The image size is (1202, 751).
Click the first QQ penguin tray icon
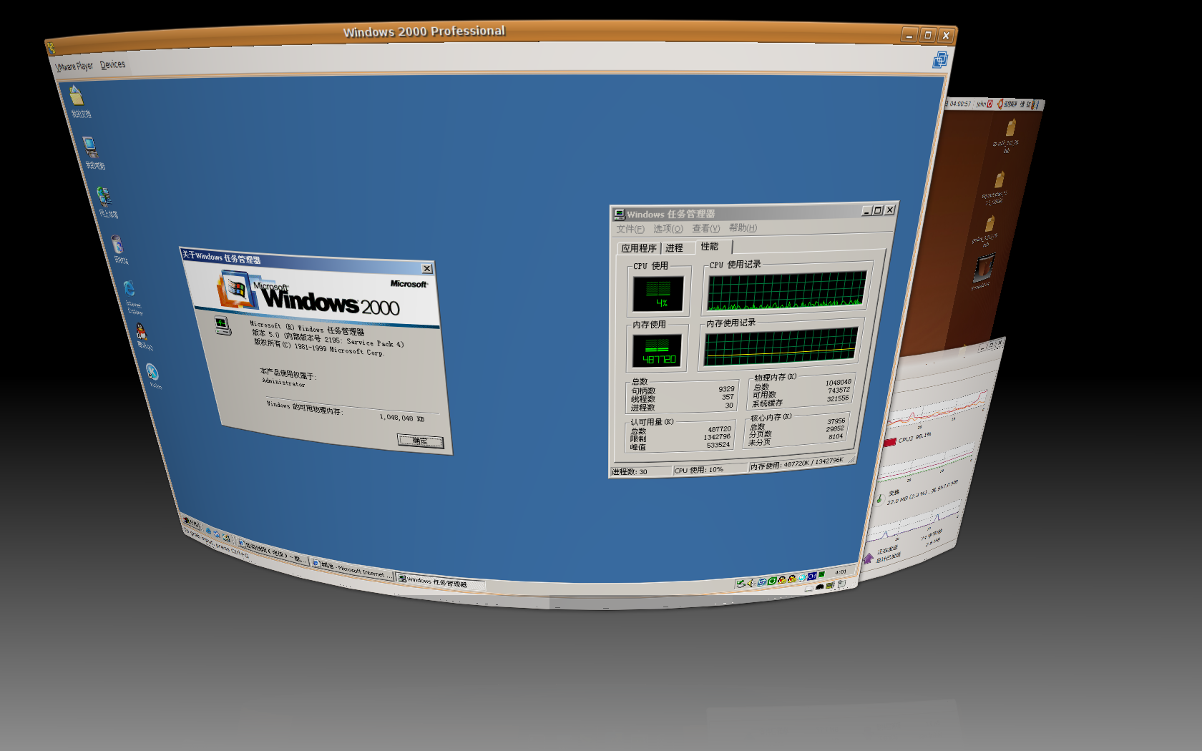[x=782, y=580]
